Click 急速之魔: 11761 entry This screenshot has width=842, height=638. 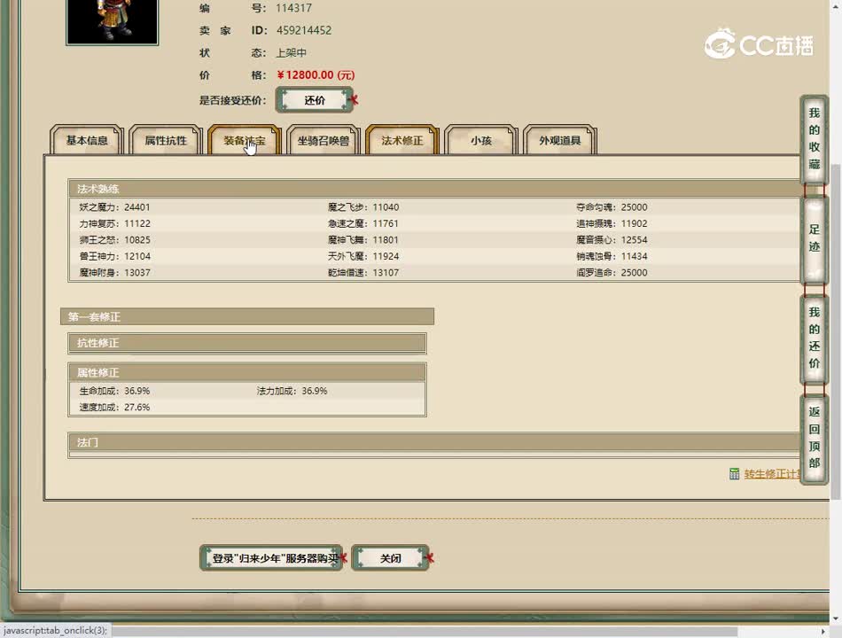(x=363, y=223)
